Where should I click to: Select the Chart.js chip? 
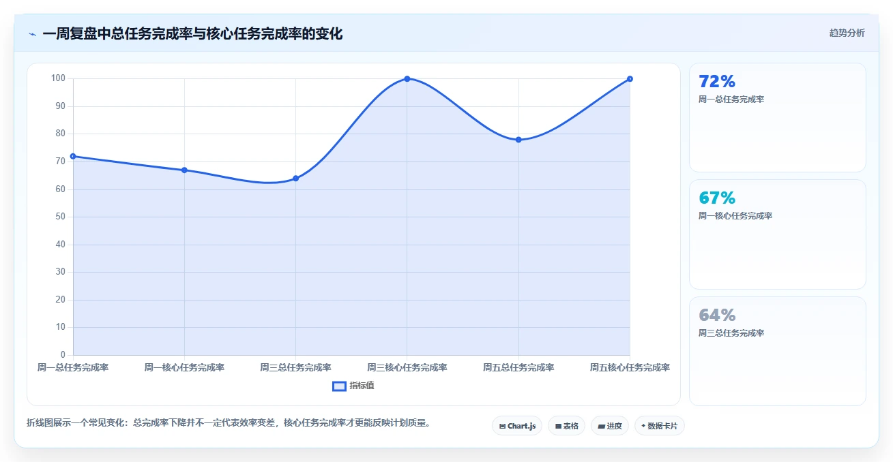click(x=517, y=426)
